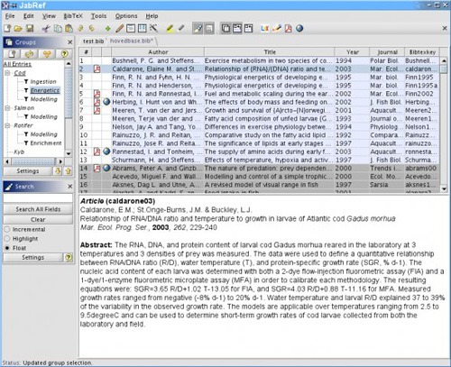Open the web globe icon on Herbing row
This screenshot has width=451, height=367.
[x=106, y=102]
